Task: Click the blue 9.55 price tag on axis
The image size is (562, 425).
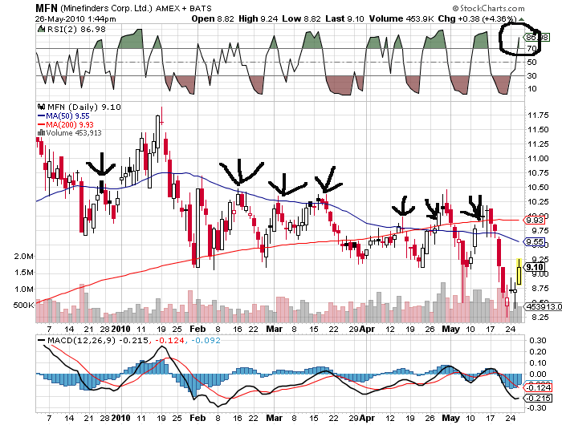Action: click(535, 241)
